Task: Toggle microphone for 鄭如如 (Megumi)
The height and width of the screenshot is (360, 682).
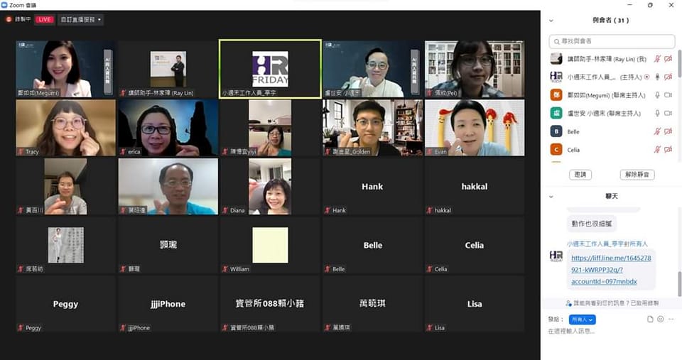Action: pyautogui.click(x=657, y=95)
